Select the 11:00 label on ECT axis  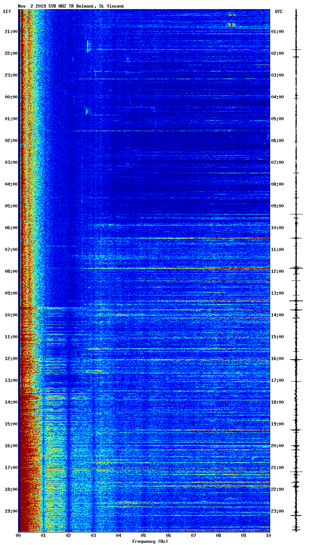click(11, 337)
